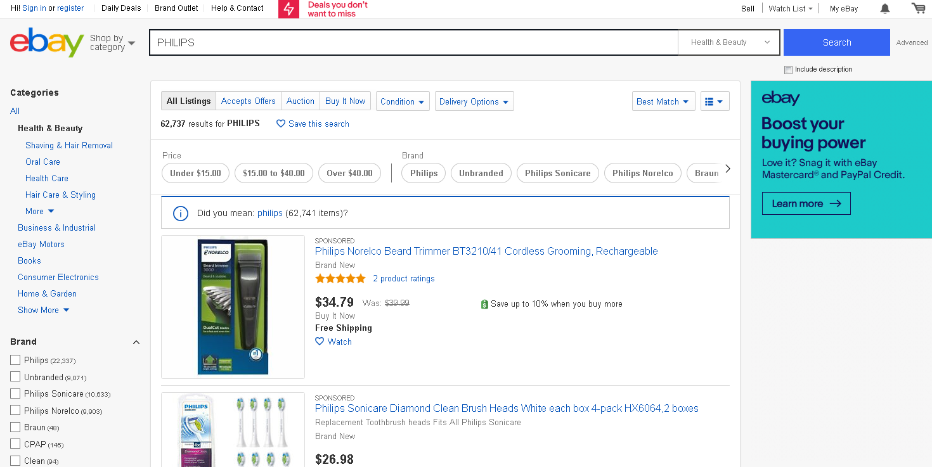The height and width of the screenshot is (467, 932).
Task: Click the notifications bell icon
Action: point(885,8)
